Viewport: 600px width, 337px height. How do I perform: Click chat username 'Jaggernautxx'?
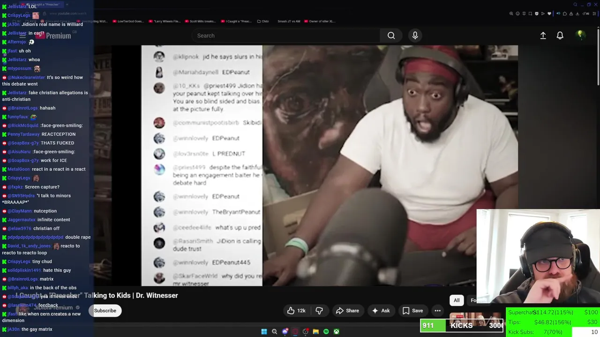pyautogui.click(x=22, y=220)
